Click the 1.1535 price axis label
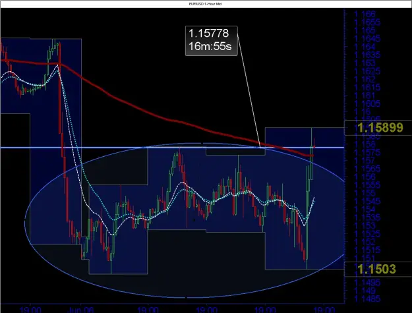This screenshot has width=412, height=313. click(x=367, y=217)
